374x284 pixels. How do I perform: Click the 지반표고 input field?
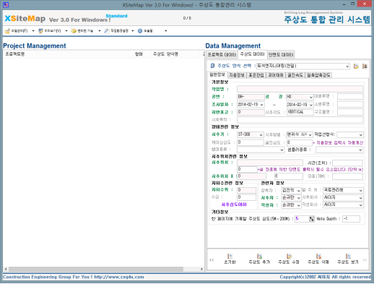tap(251, 112)
